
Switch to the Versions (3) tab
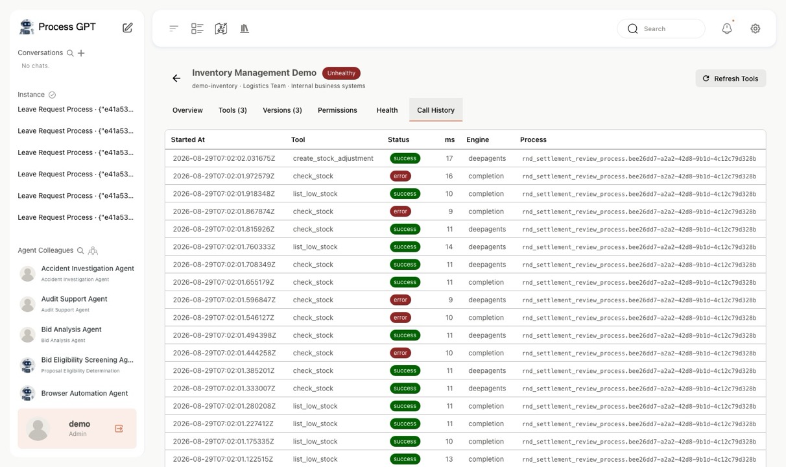pyautogui.click(x=282, y=110)
